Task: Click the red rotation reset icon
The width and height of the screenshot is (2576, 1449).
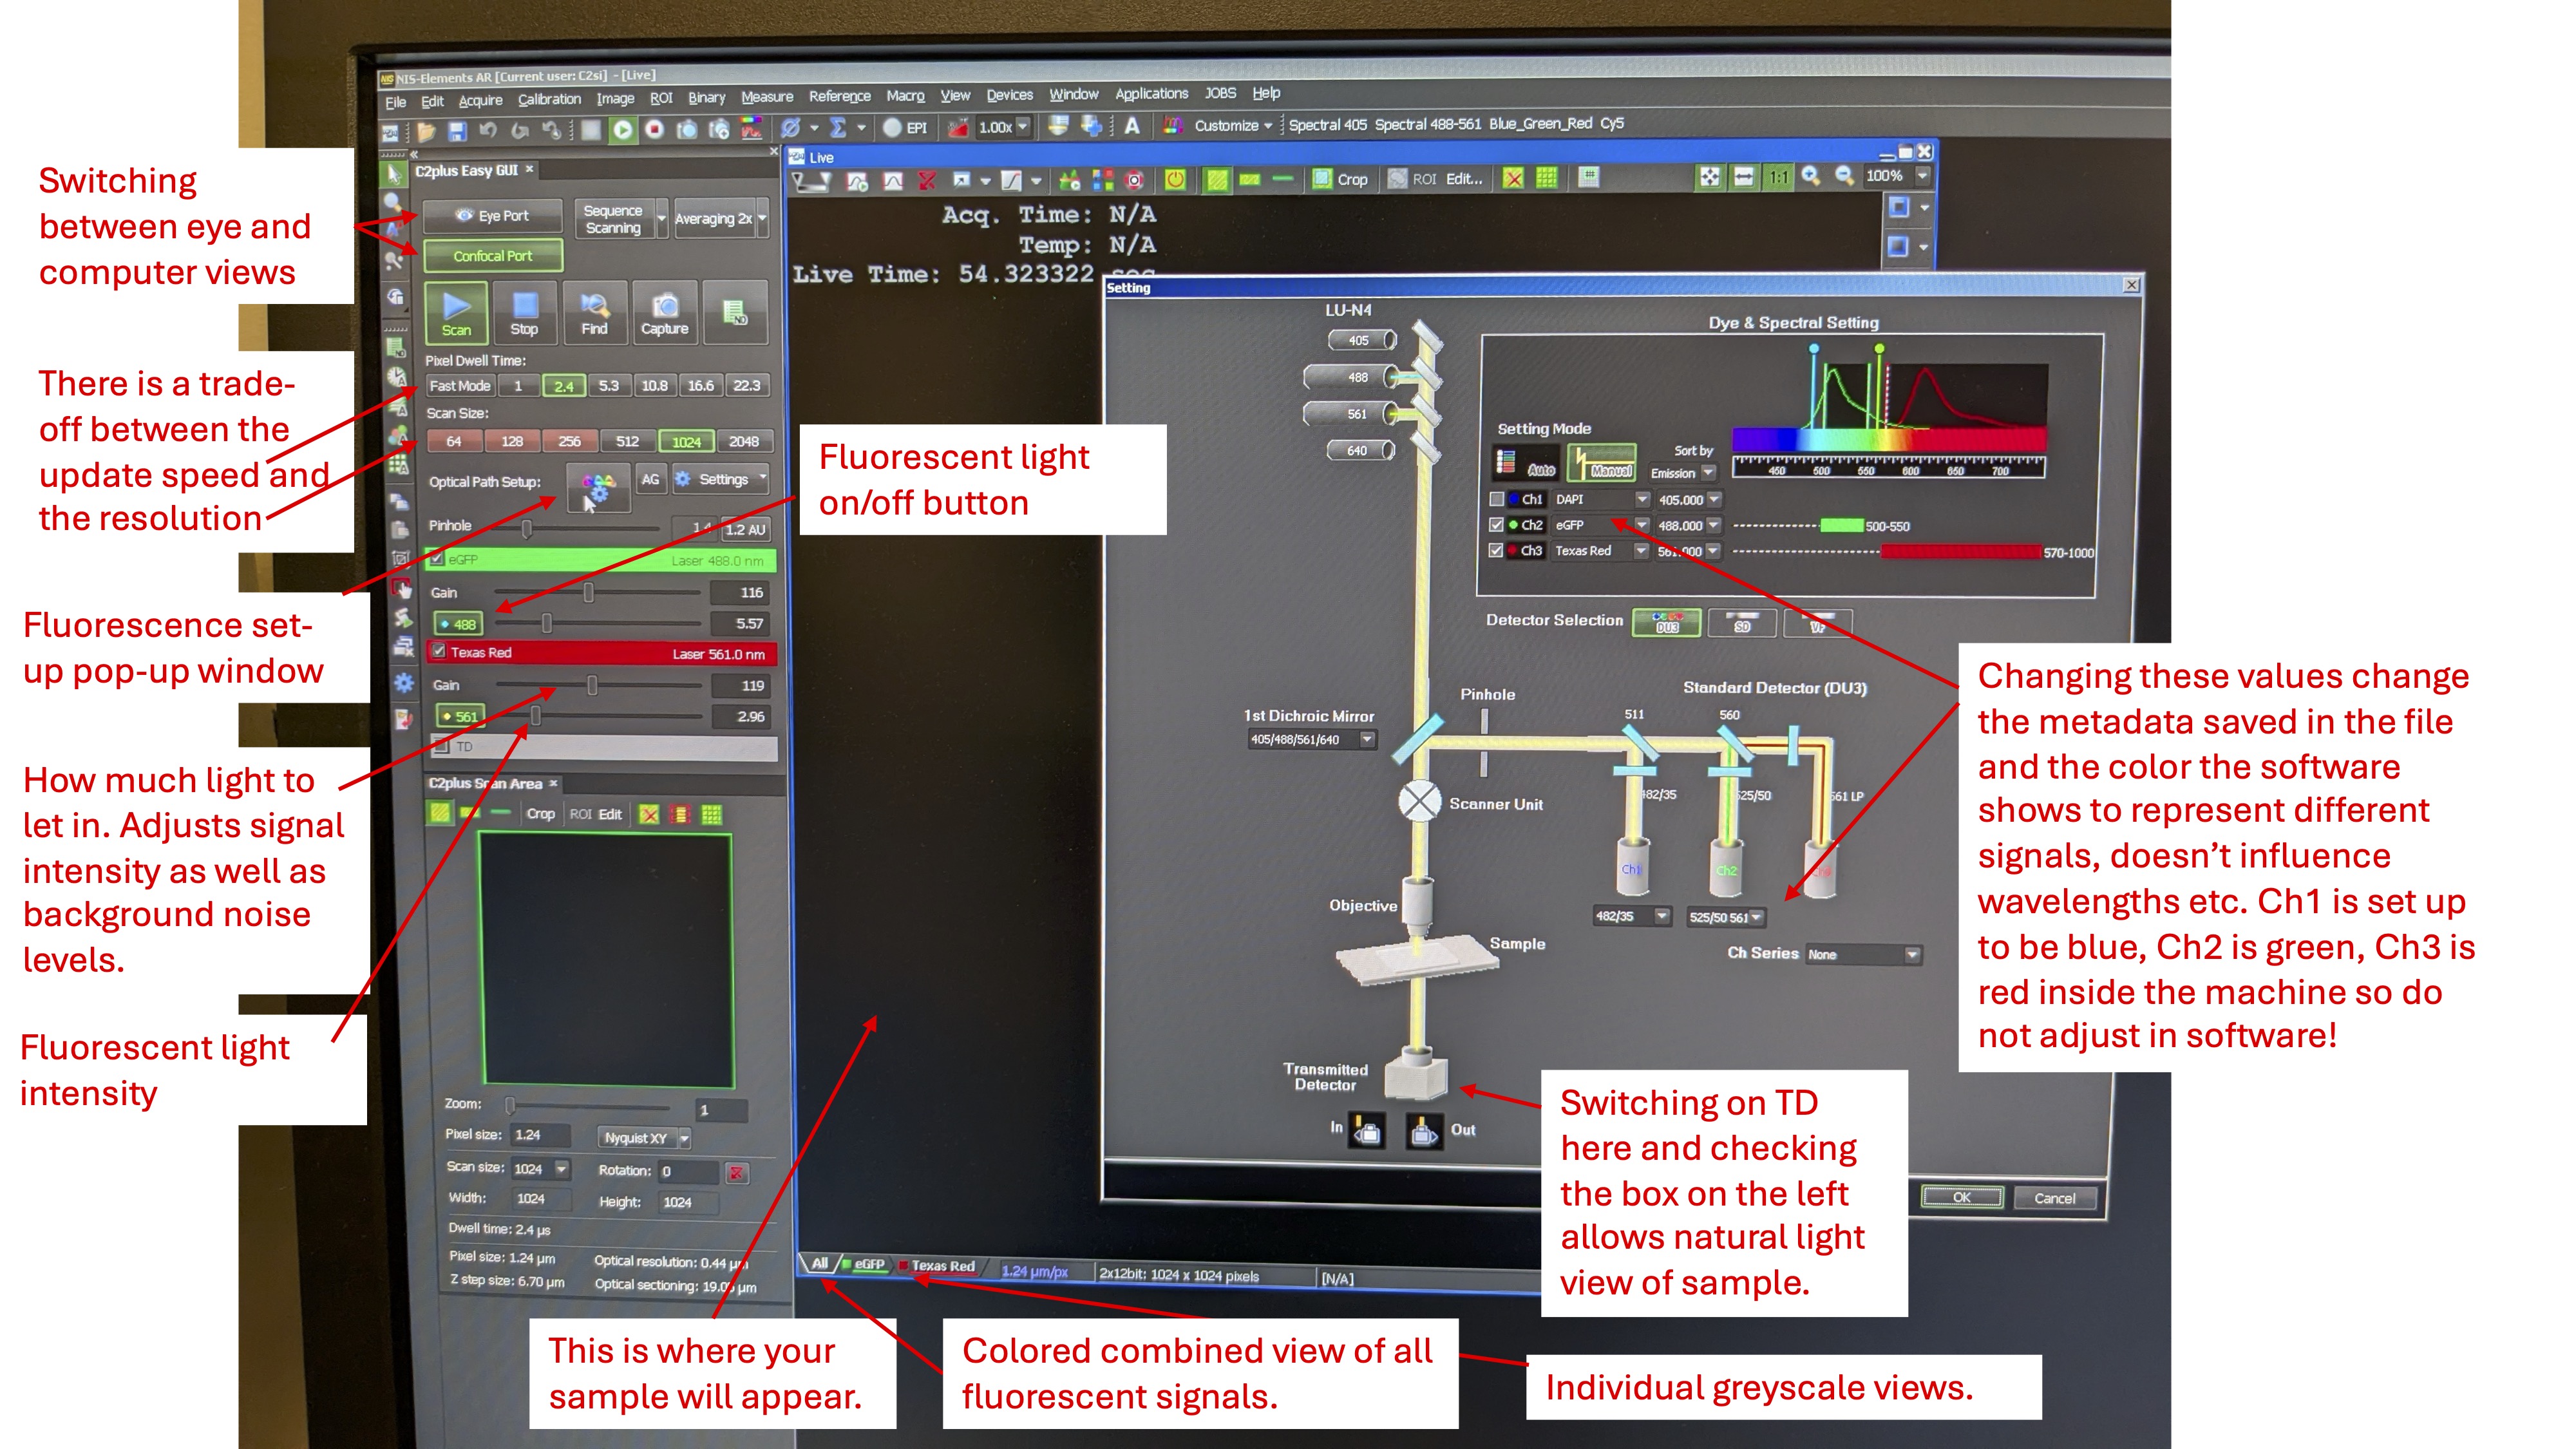Action: coord(736,1172)
